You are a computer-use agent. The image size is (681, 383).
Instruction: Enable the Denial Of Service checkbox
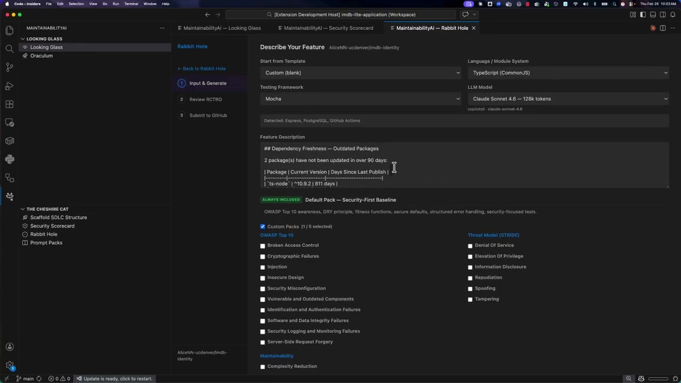pos(470,246)
